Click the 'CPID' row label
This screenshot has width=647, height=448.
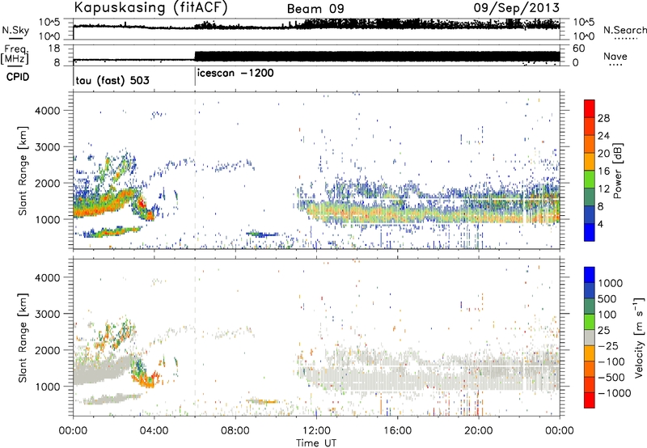pos(17,77)
